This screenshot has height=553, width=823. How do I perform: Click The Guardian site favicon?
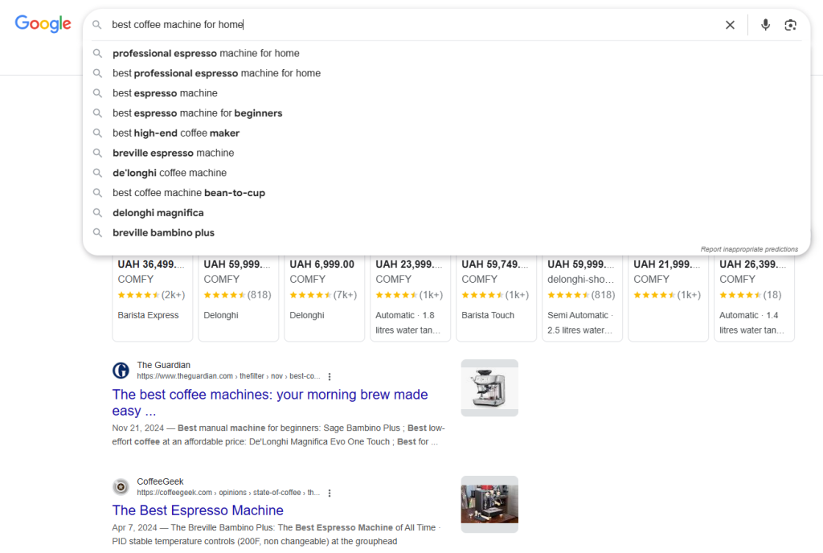pos(121,371)
